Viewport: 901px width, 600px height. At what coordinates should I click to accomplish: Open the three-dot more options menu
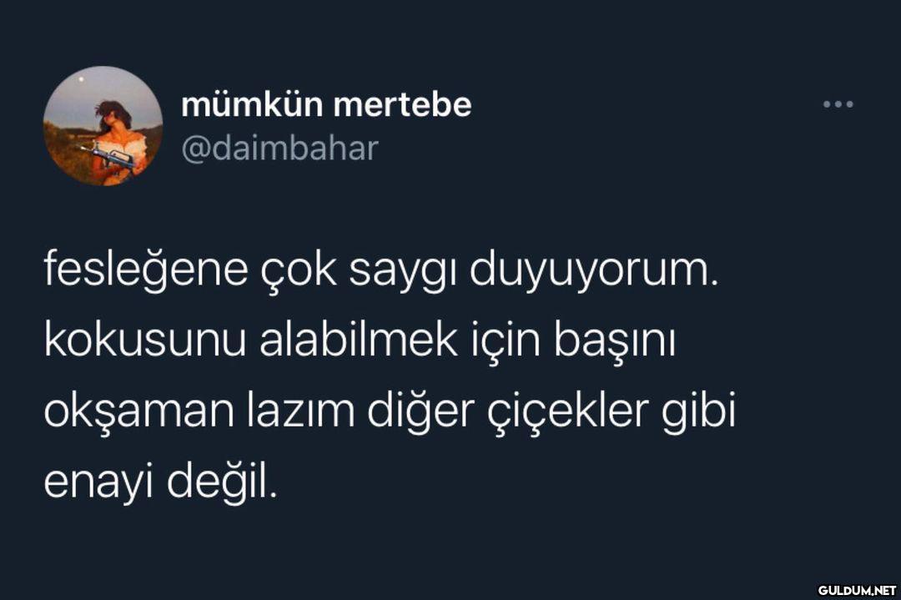click(x=838, y=104)
